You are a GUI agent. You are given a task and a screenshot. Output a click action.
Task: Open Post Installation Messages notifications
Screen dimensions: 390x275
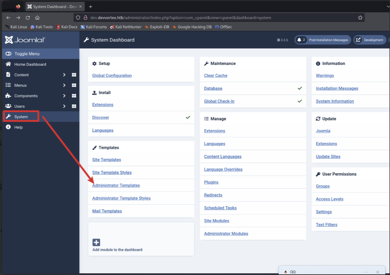323,40
